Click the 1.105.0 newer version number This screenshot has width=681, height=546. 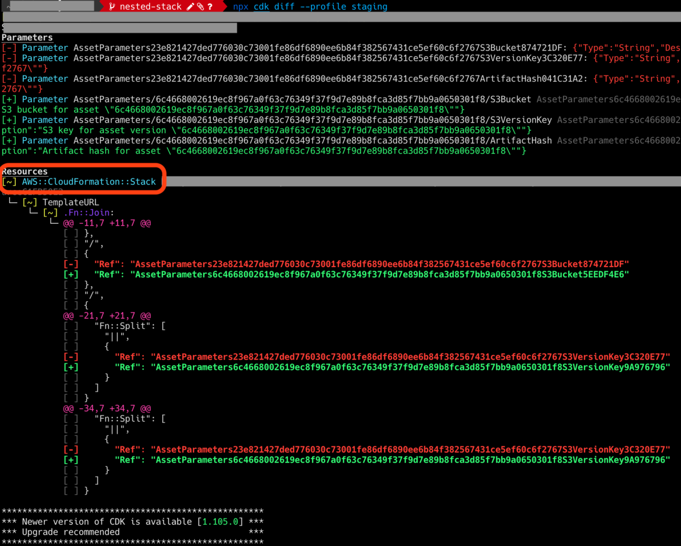click(x=220, y=521)
